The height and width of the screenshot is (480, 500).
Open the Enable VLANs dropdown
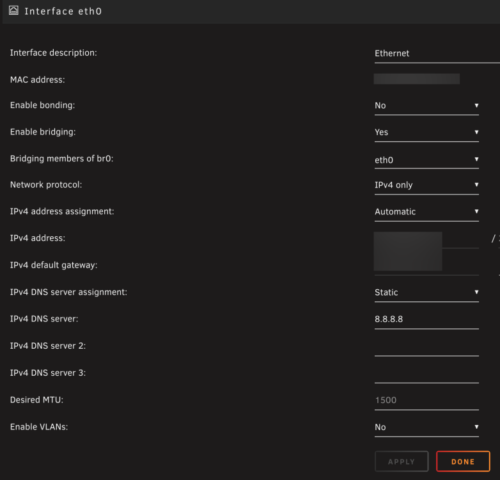click(426, 428)
